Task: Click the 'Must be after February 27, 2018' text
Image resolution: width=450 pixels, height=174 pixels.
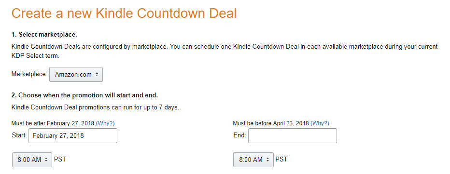Action: click(53, 123)
